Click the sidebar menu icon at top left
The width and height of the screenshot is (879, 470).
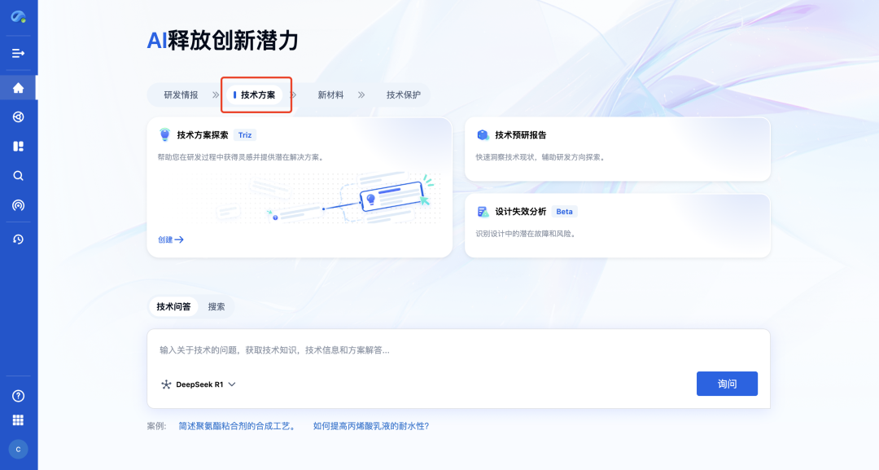(18, 52)
